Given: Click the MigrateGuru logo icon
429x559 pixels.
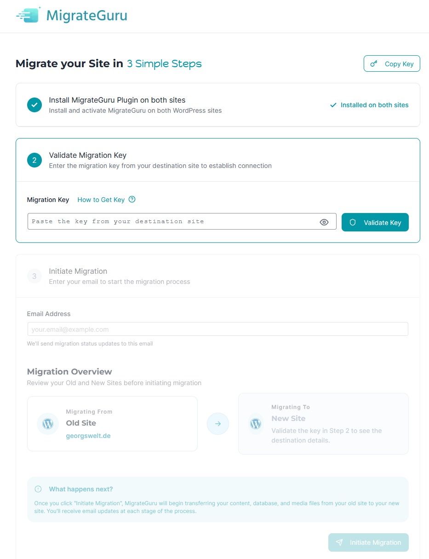Looking at the screenshot, I should 29,15.
